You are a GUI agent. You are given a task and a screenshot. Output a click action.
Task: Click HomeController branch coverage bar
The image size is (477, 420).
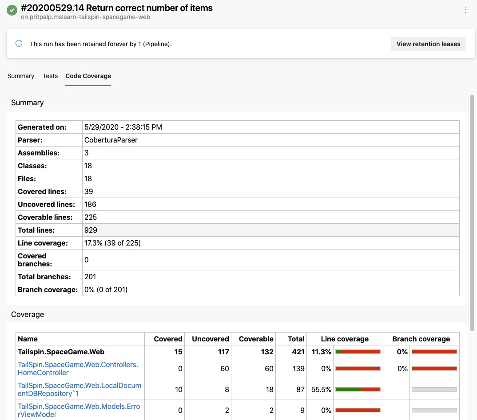pyautogui.click(x=434, y=368)
